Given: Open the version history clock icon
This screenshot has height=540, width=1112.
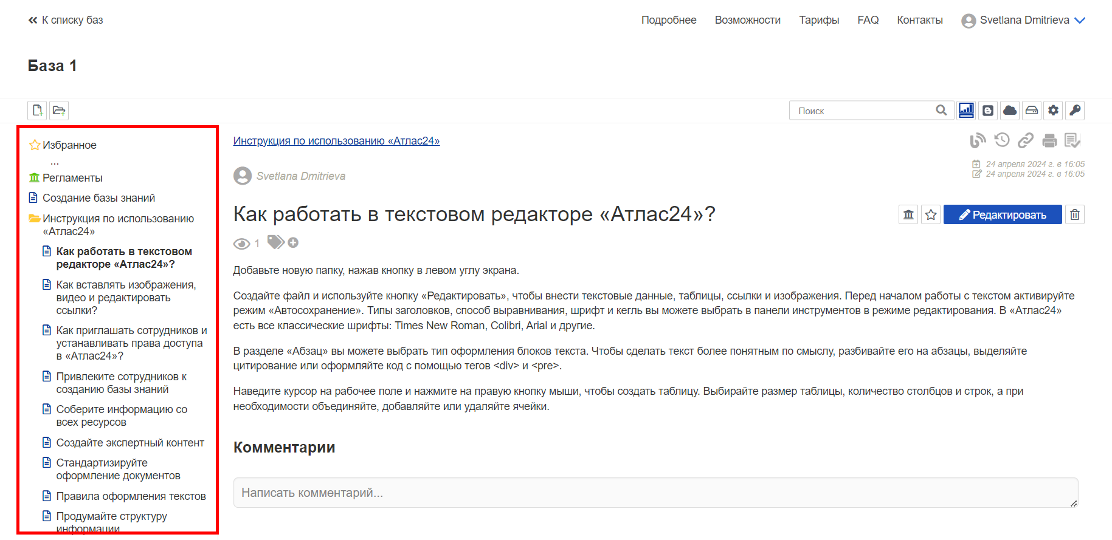Looking at the screenshot, I should coord(1002,140).
